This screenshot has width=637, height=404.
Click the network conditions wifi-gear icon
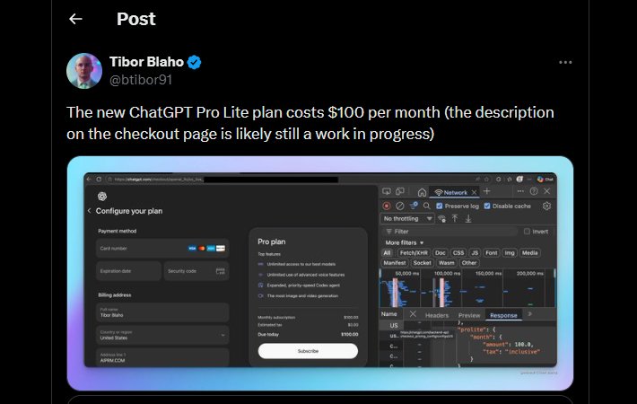coord(442,219)
